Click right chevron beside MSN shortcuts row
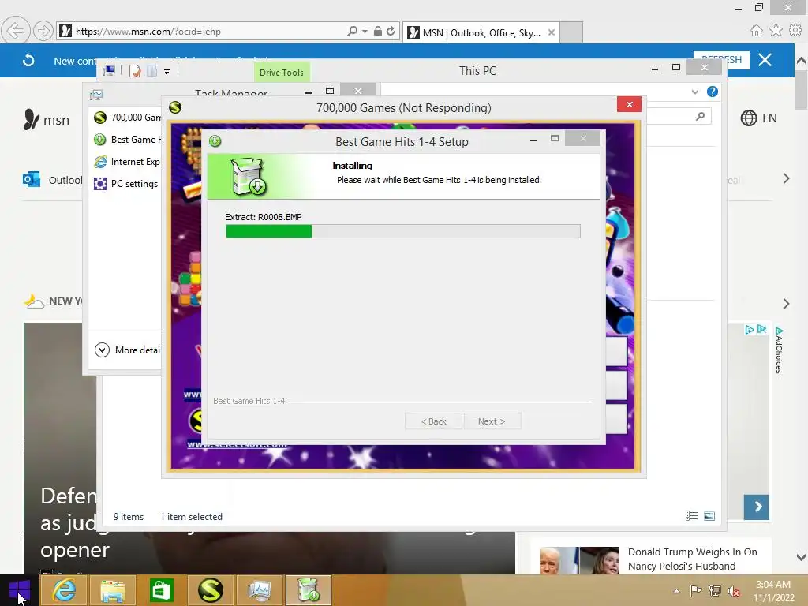The height and width of the screenshot is (606, 808). pyautogui.click(x=786, y=178)
